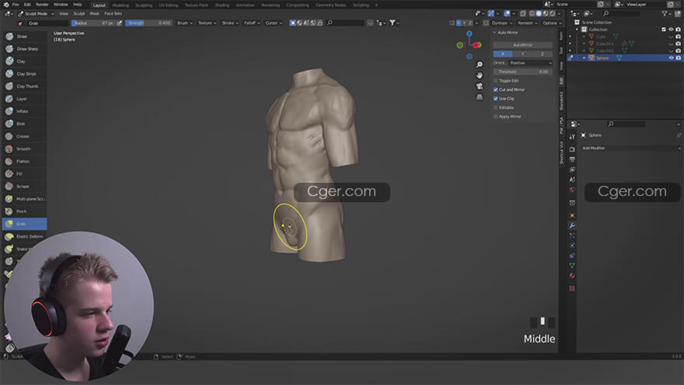Open the Render properties tab icon

[572, 149]
